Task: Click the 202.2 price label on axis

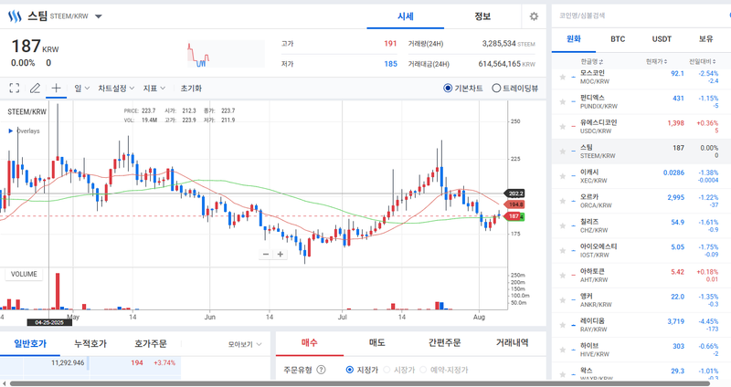Action: tap(515, 193)
